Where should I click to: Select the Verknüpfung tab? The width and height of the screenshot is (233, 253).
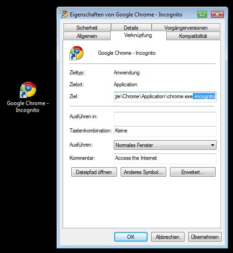[138, 35]
